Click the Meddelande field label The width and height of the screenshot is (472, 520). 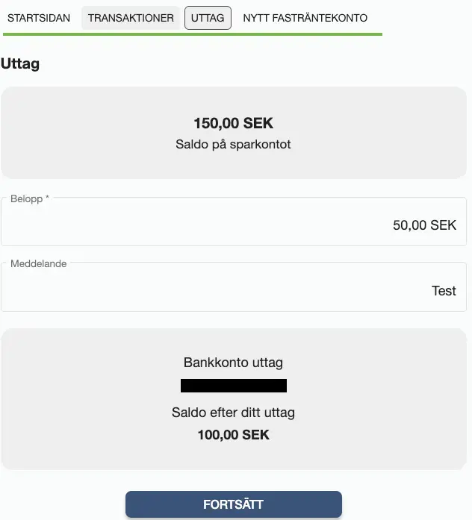38,263
